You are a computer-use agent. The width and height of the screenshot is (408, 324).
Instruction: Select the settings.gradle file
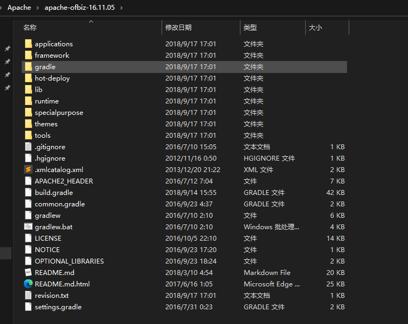pyautogui.click(x=58, y=307)
